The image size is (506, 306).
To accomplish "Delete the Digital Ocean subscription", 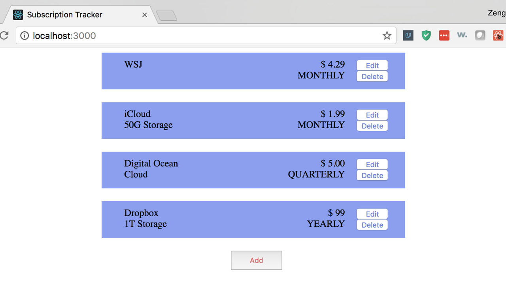I will [372, 175].
